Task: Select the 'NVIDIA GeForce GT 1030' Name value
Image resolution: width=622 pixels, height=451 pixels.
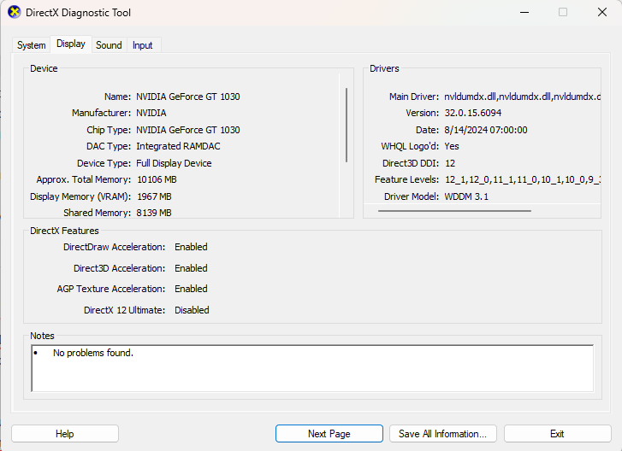Action: point(188,97)
